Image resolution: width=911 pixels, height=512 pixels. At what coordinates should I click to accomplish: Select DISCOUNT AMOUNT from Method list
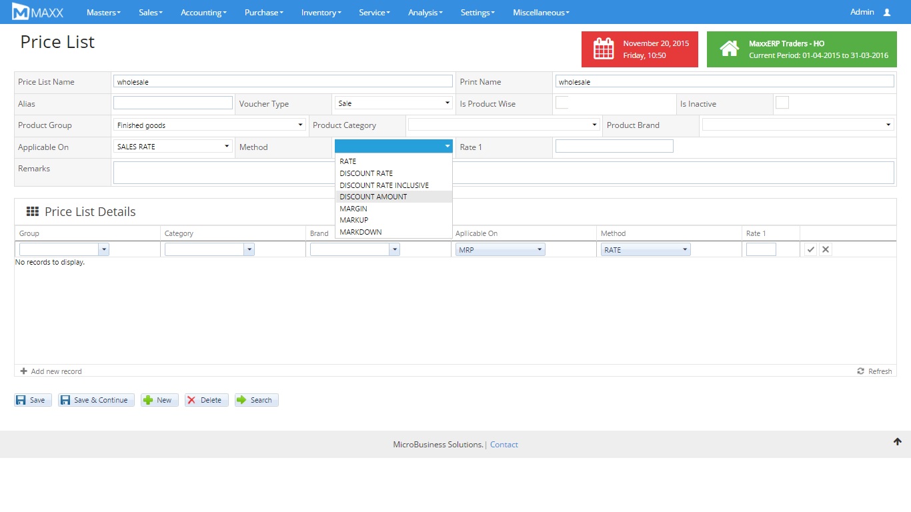pos(373,197)
